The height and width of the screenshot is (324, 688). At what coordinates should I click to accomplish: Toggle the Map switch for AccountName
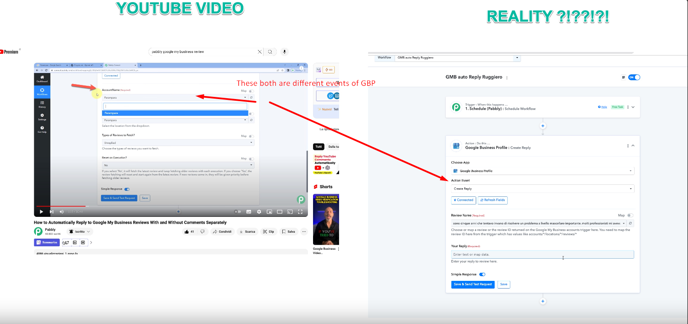pos(251,91)
